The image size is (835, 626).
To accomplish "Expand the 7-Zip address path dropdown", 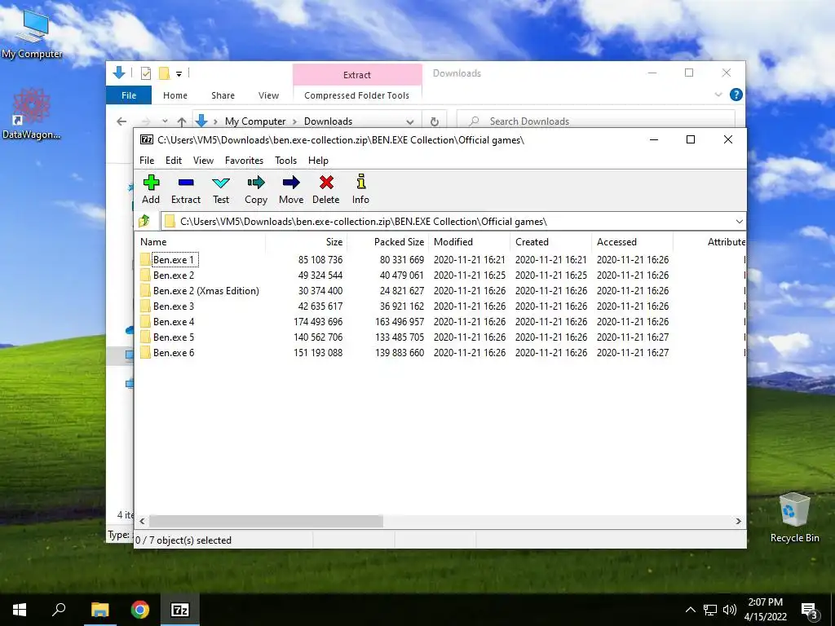I will (739, 222).
